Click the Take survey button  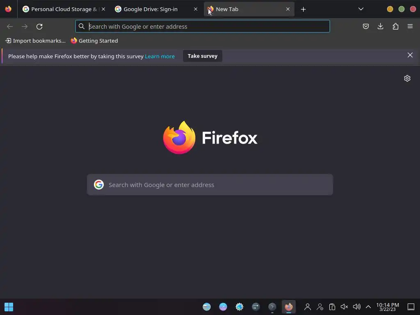tap(203, 56)
